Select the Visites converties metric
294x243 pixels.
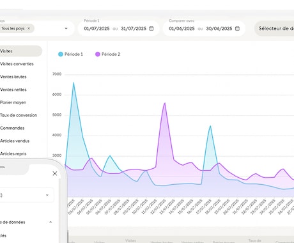tap(17, 64)
